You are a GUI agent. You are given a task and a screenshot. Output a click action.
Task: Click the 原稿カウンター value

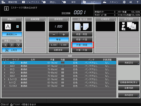(x=115, y=12)
